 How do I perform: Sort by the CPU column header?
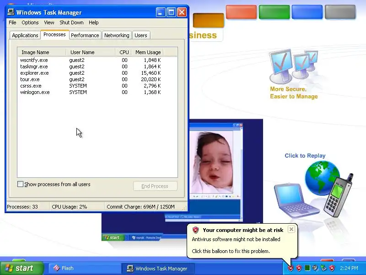124,52
